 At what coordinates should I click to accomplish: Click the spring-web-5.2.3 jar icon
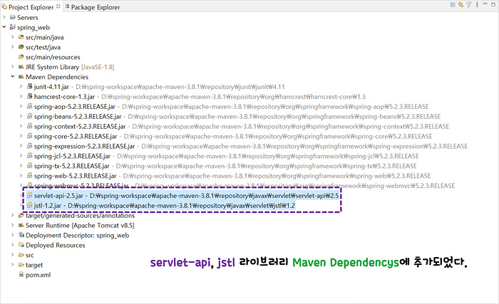[x=30, y=175]
